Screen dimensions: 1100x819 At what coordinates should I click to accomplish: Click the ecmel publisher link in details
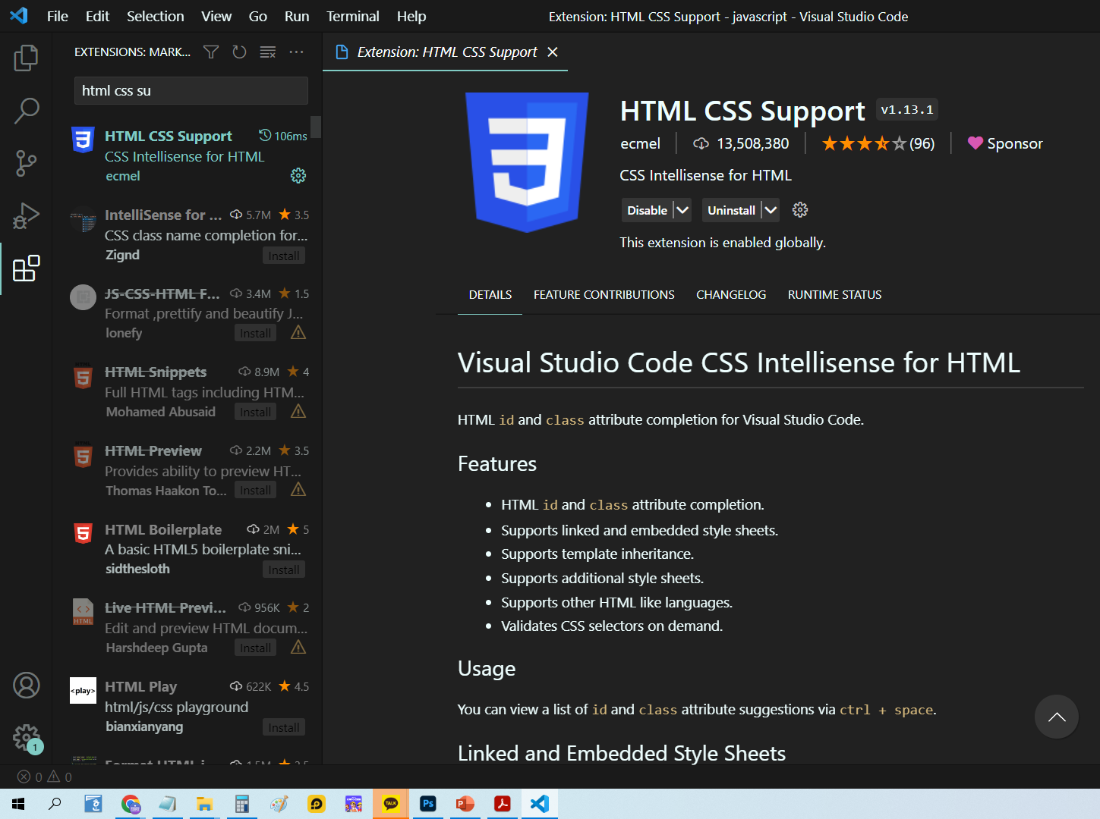tap(640, 143)
